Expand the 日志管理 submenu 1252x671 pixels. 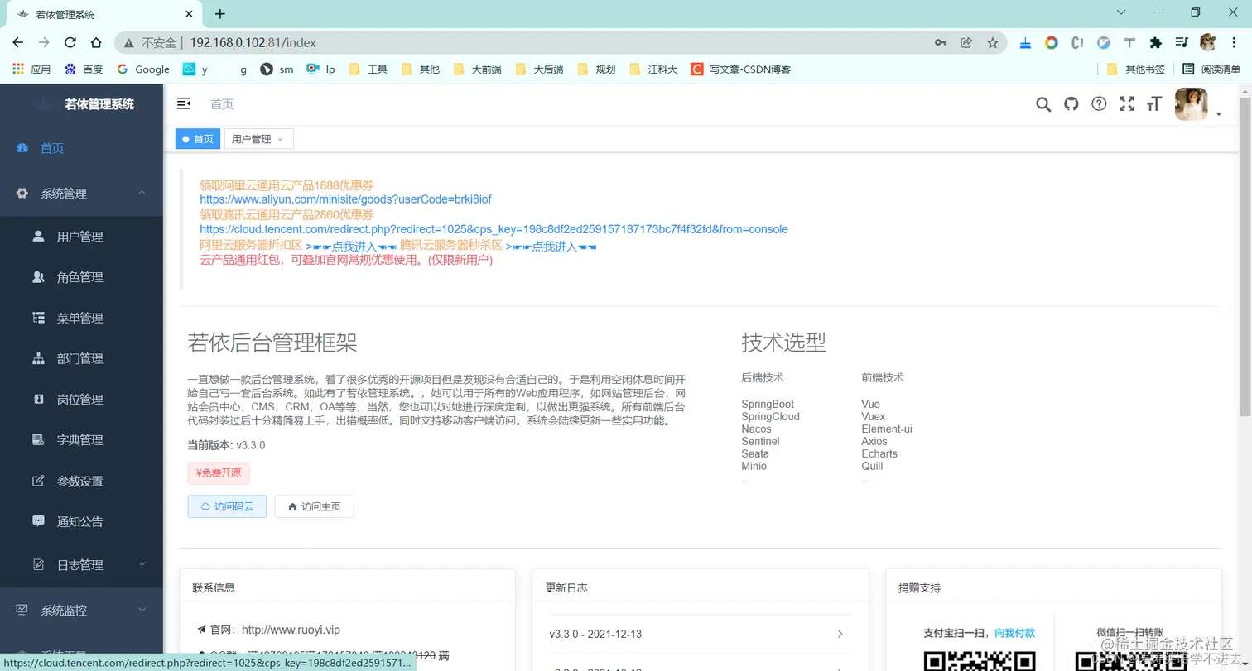81,564
